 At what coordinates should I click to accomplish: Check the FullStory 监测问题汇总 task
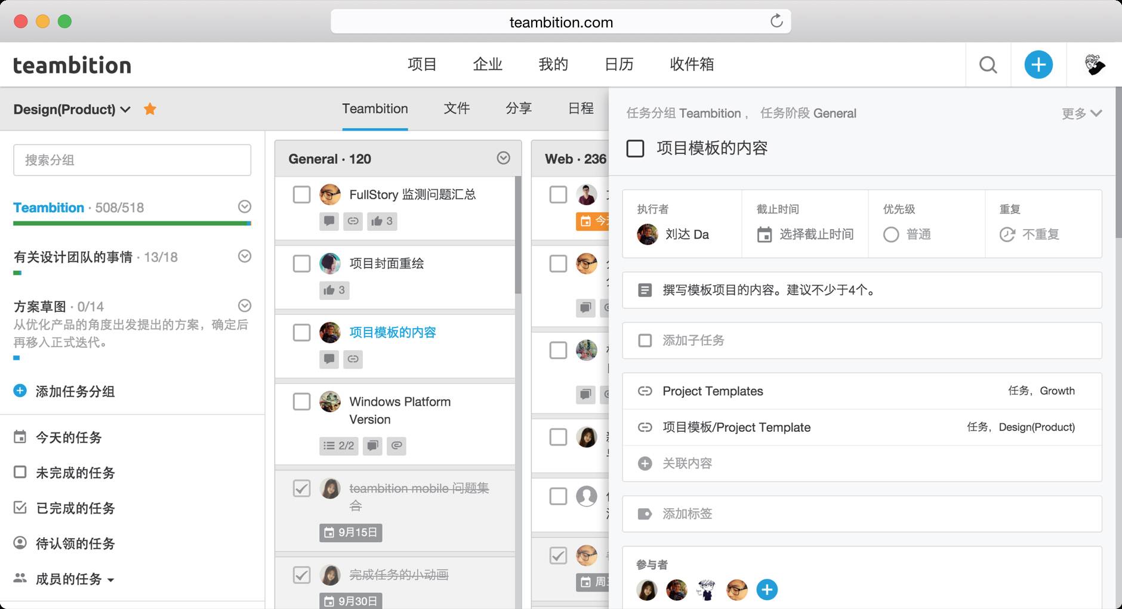click(301, 194)
